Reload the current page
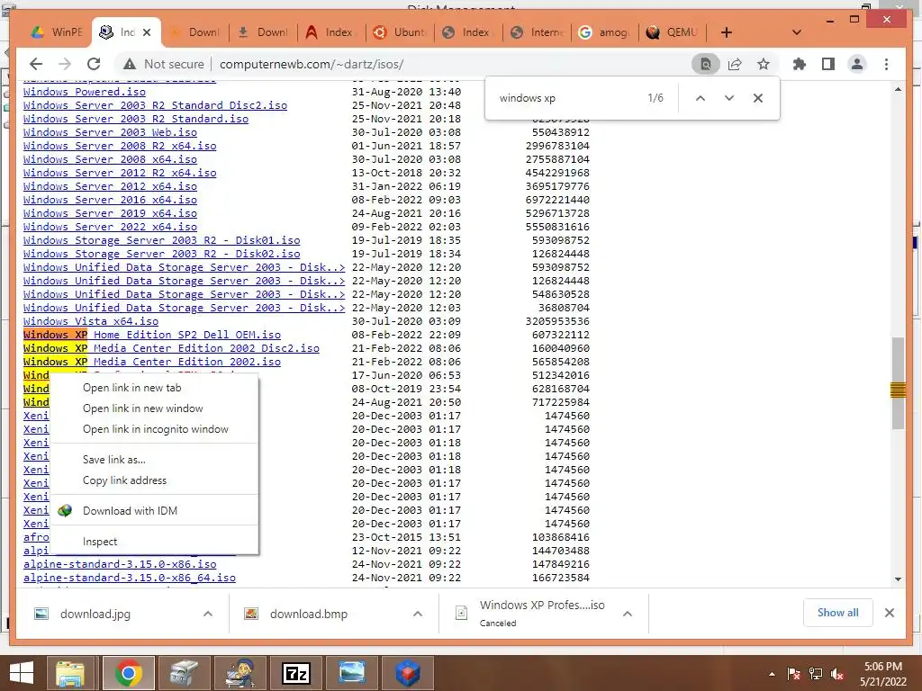922x691 pixels. point(94,64)
